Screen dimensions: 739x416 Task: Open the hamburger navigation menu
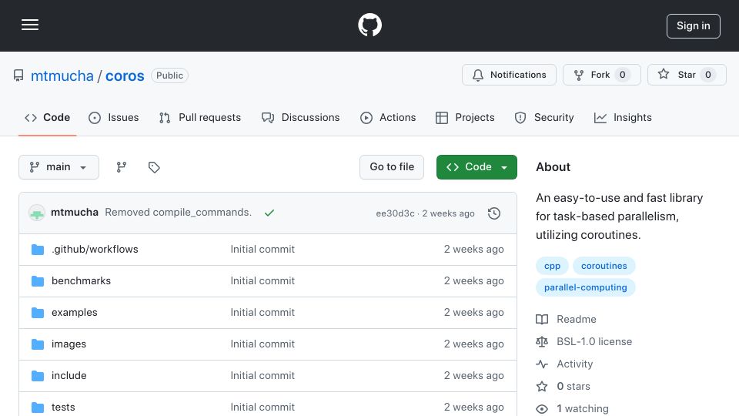click(x=30, y=25)
